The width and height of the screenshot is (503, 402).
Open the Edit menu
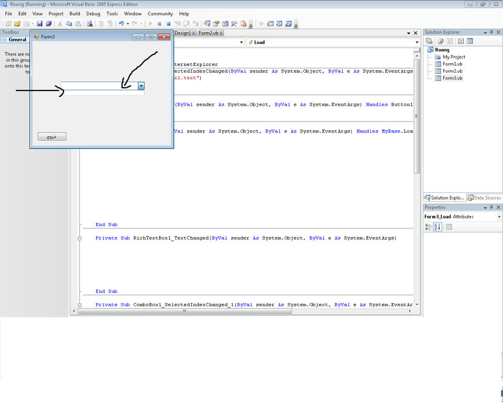coord(22,14)
